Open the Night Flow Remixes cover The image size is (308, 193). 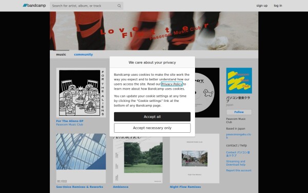point(195,159)
